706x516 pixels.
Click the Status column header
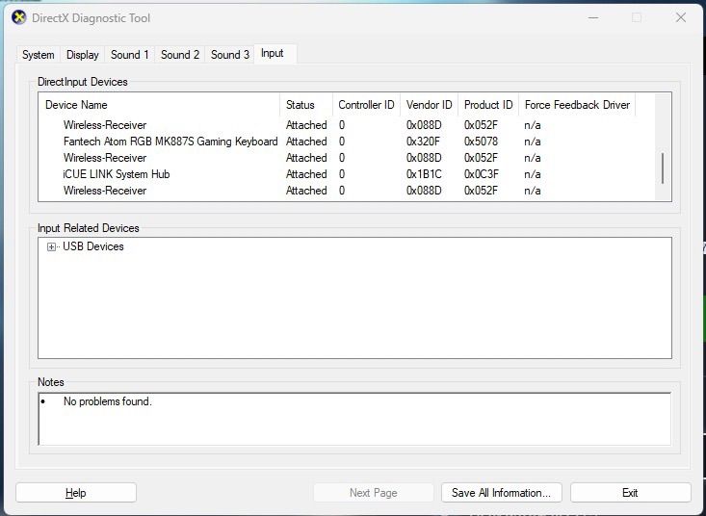coord(304,105)
